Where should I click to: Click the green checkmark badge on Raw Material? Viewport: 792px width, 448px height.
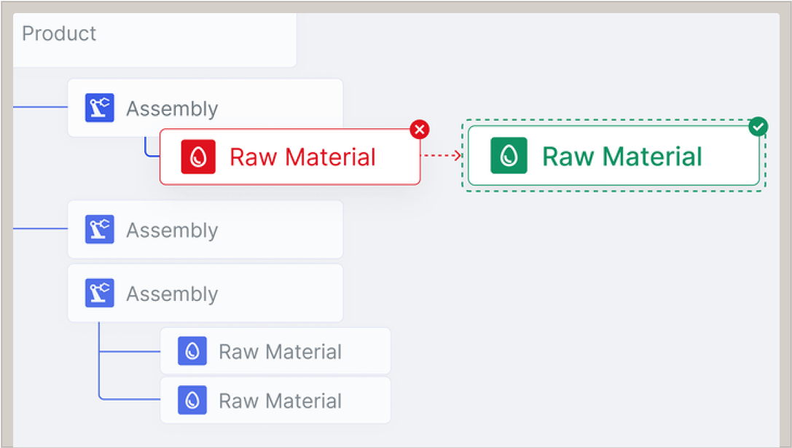click(x=758, y=127)
